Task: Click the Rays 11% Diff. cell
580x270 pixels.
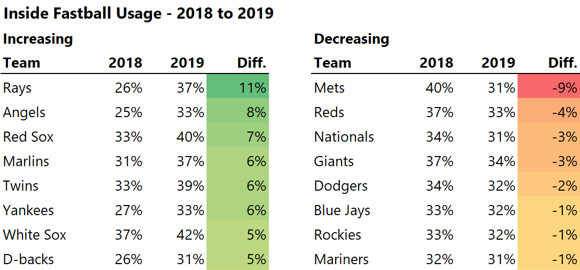Action: (x=238, y=88)
